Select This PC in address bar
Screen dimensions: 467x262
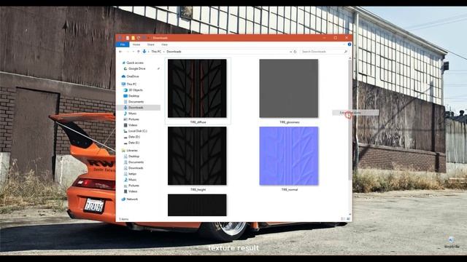coord(156,52)
